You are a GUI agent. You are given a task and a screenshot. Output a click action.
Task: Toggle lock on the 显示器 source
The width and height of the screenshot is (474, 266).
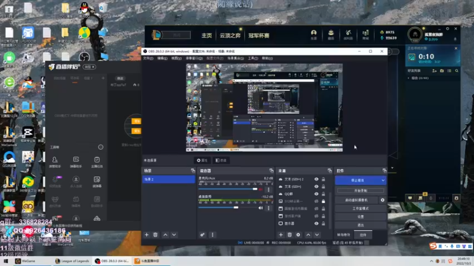[323, 223]
